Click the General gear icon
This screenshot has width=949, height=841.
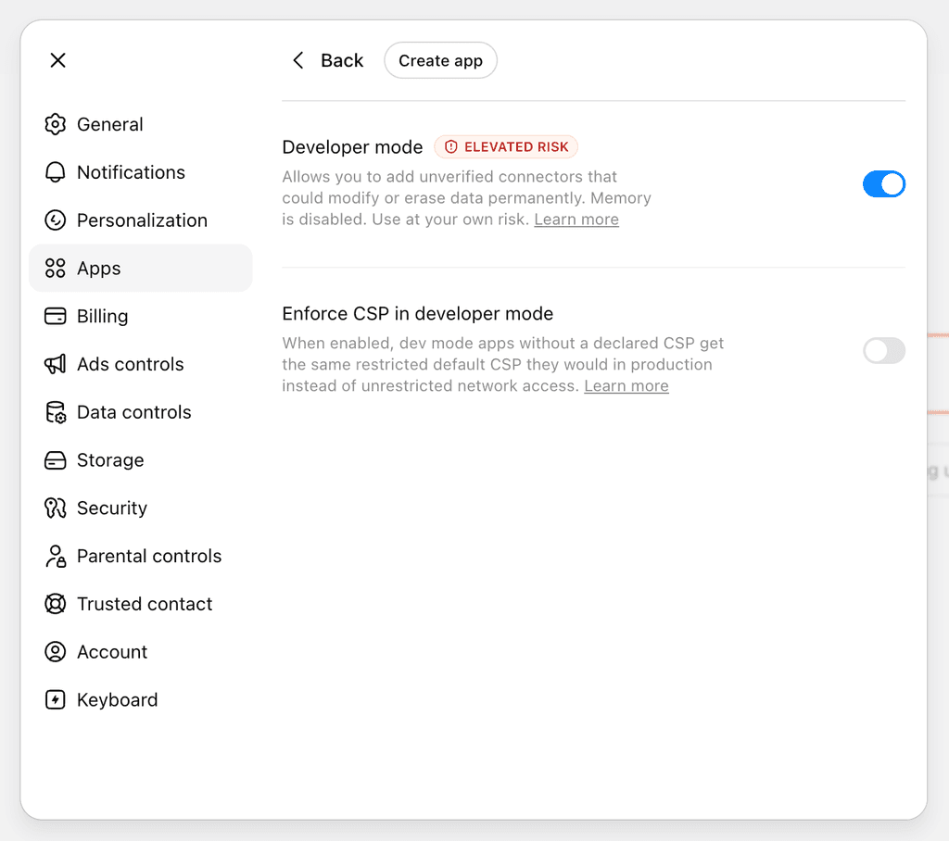[55, 124]
